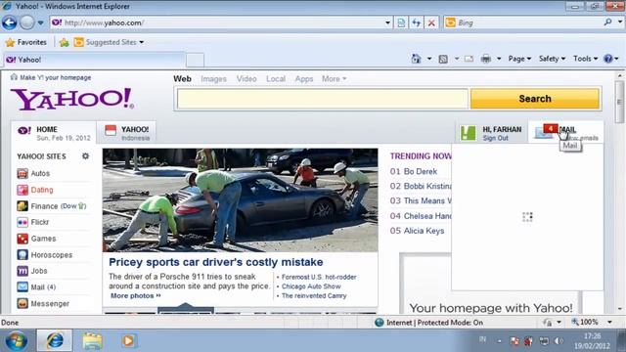Open Pricey sports car driver's costly mistake
Image resolution: width=626 pixels, height=352 pixels.
tap(216, 262)
